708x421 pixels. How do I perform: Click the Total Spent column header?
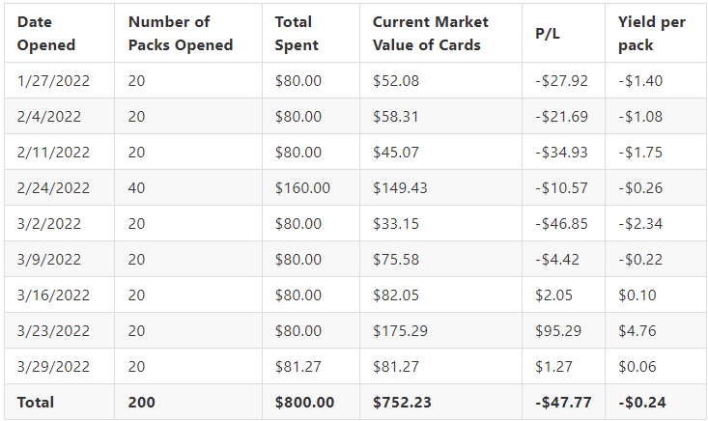297,34
